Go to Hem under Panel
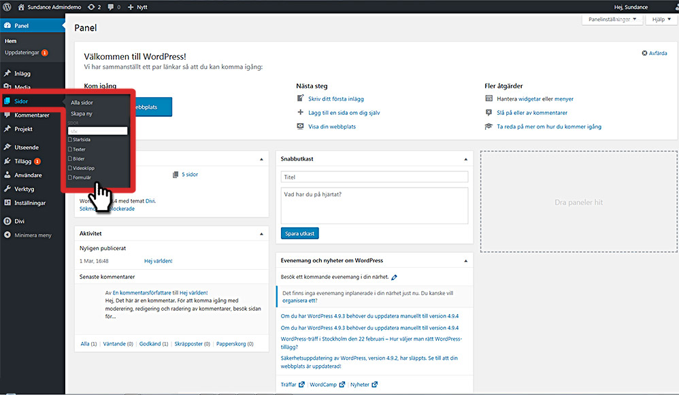Image resolution: width=679 pixels, height=395 pixels. click(10, 41)
